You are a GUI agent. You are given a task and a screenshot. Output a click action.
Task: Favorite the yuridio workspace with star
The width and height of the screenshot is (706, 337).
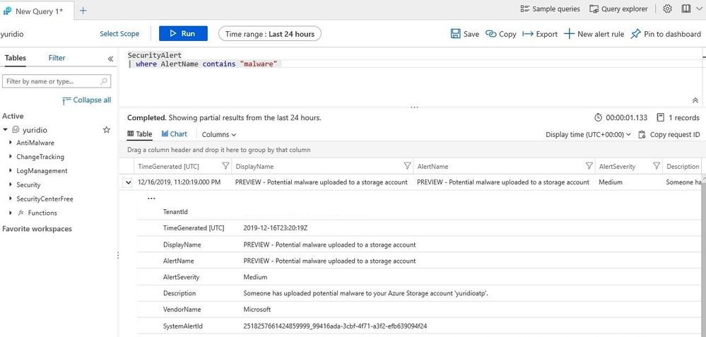(106, 130)
